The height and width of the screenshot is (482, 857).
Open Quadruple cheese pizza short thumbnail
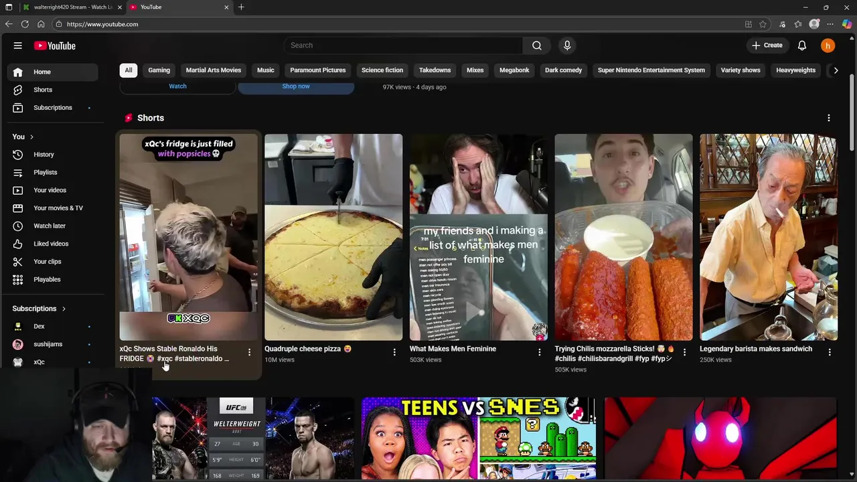coord(333,237)
